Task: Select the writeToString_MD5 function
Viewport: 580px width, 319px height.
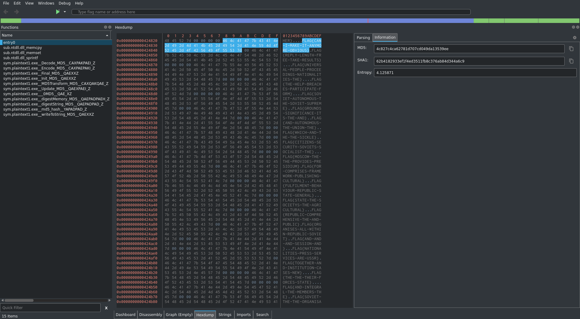Action: point(56,114)
